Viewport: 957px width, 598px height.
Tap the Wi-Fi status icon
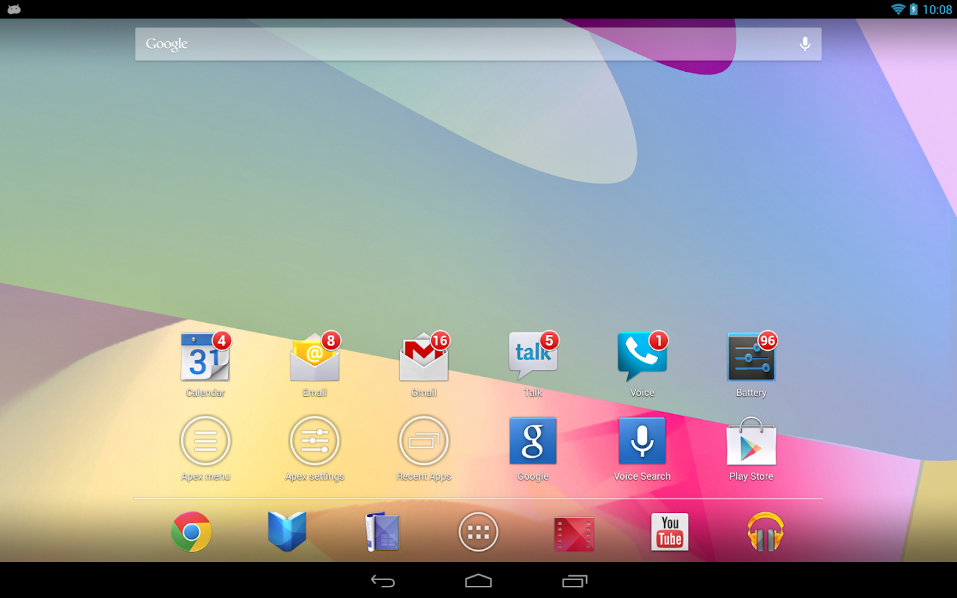point(899,9)
